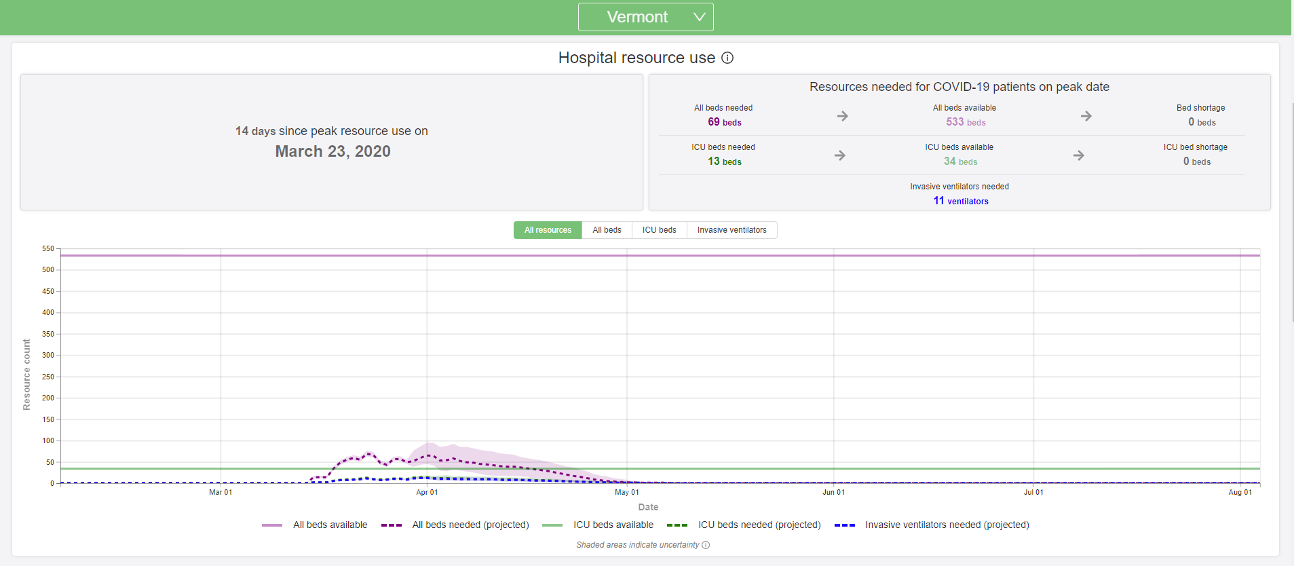The height and width of the screenshot is (566, 1294).
Task: Click the Invasive ventilators needed label in the panel
Action: (x=959, y=187)
